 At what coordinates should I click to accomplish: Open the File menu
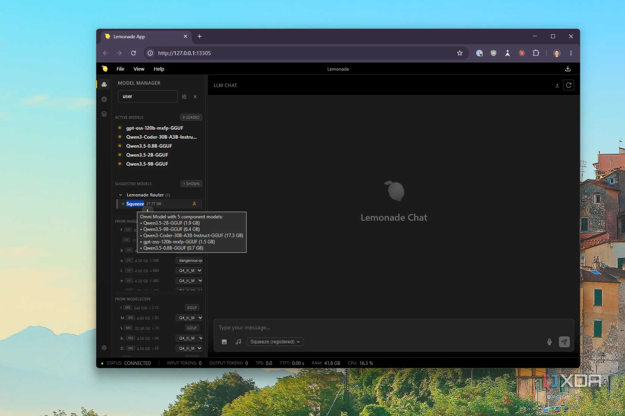(120, 69)
